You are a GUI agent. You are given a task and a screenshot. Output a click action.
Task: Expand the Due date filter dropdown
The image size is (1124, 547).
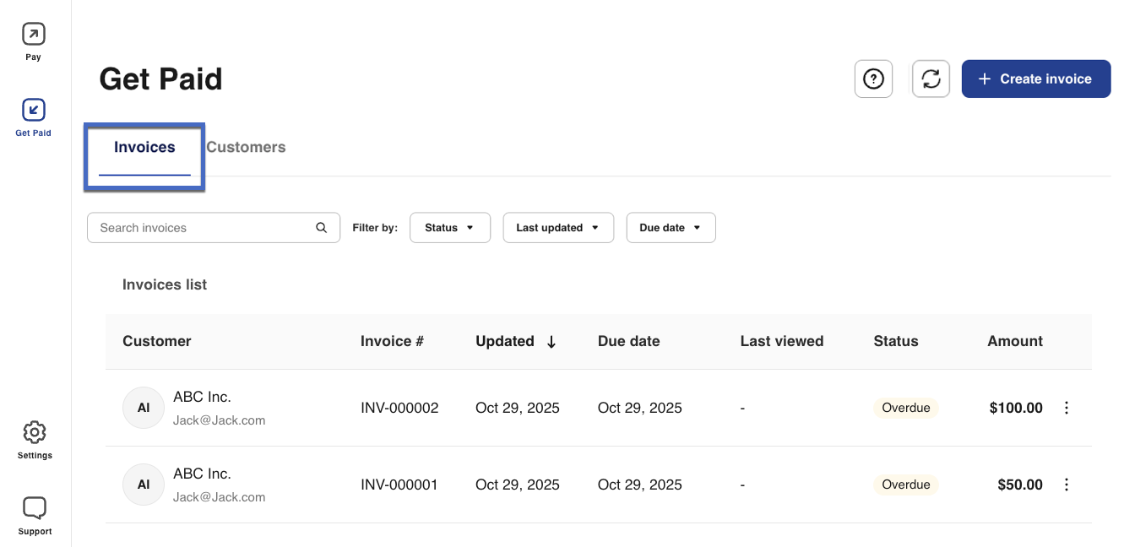point(671,228)
